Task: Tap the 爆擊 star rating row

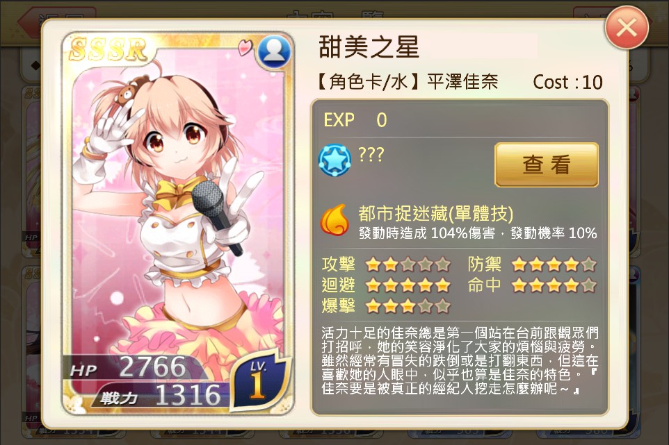Action: coord(386,305)
